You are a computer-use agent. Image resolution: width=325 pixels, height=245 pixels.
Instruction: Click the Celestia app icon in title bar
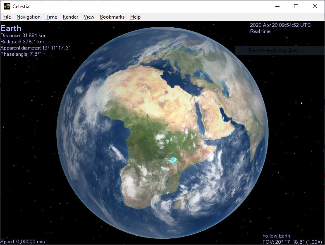click(x=7, y=6)
